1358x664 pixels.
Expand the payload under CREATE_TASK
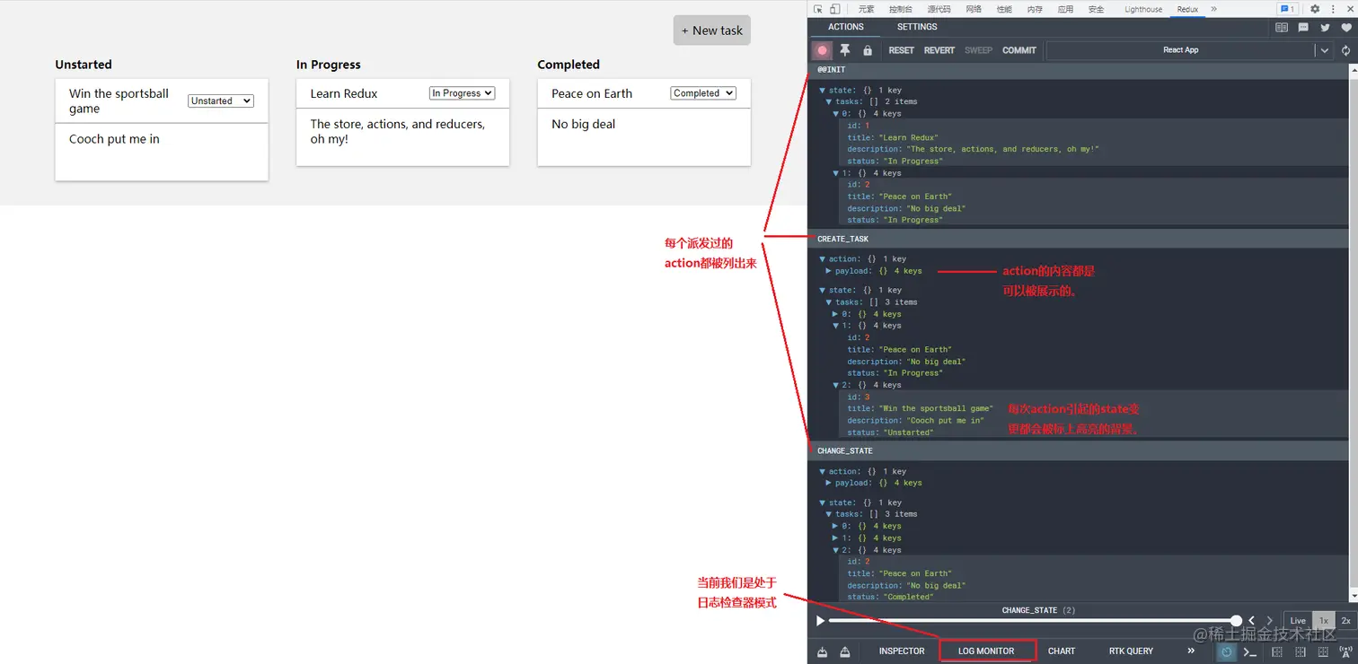[828, 270]
